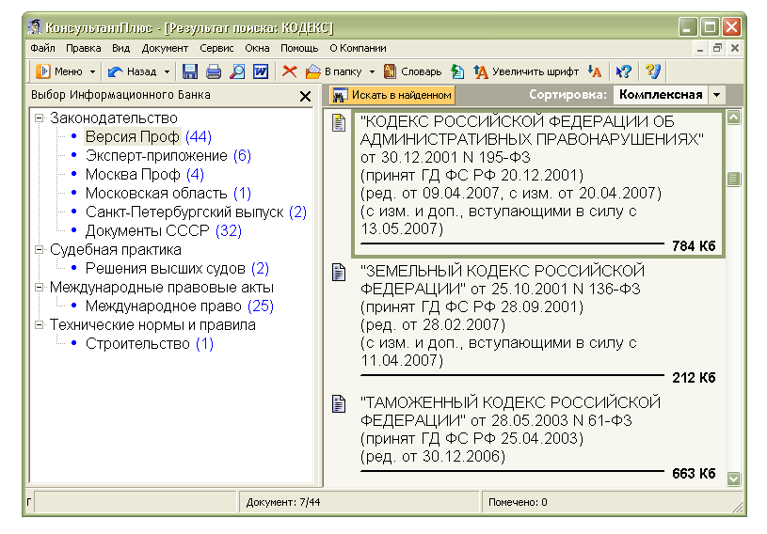This screenshot has width=767, height=534.
Task: Open the administrative offenses codex document
Action: (x=538, y=183)
